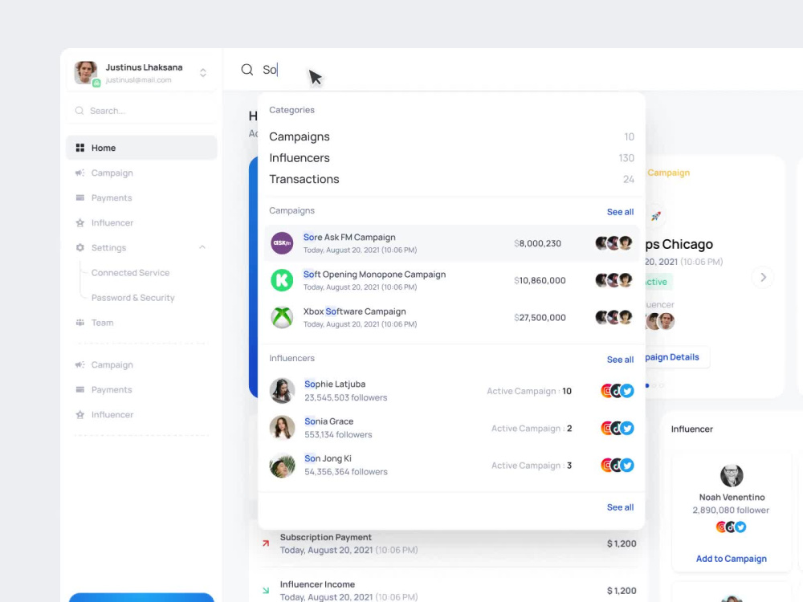This screenshot has height=602, width=803.
Task: Click See all next to Campaigns
Action: 619,212
